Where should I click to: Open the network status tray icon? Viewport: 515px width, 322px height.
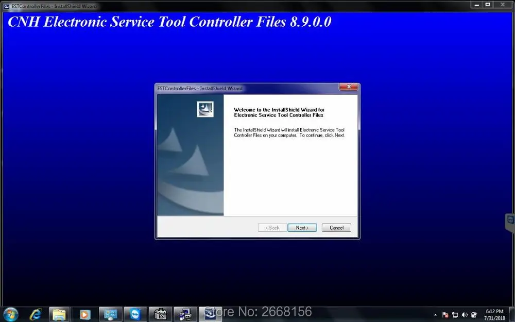[x=455, y=315]
